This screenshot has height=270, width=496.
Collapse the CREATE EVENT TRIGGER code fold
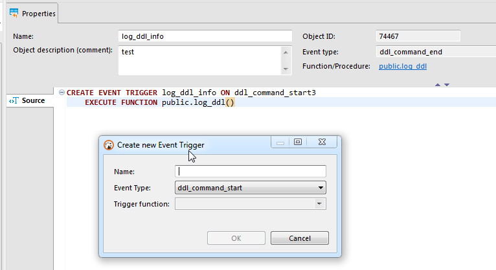coord(62,93)
